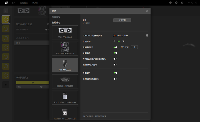Toggle 省電模式 switch
This screenshot has height=122, width=200.
point(115,53)
